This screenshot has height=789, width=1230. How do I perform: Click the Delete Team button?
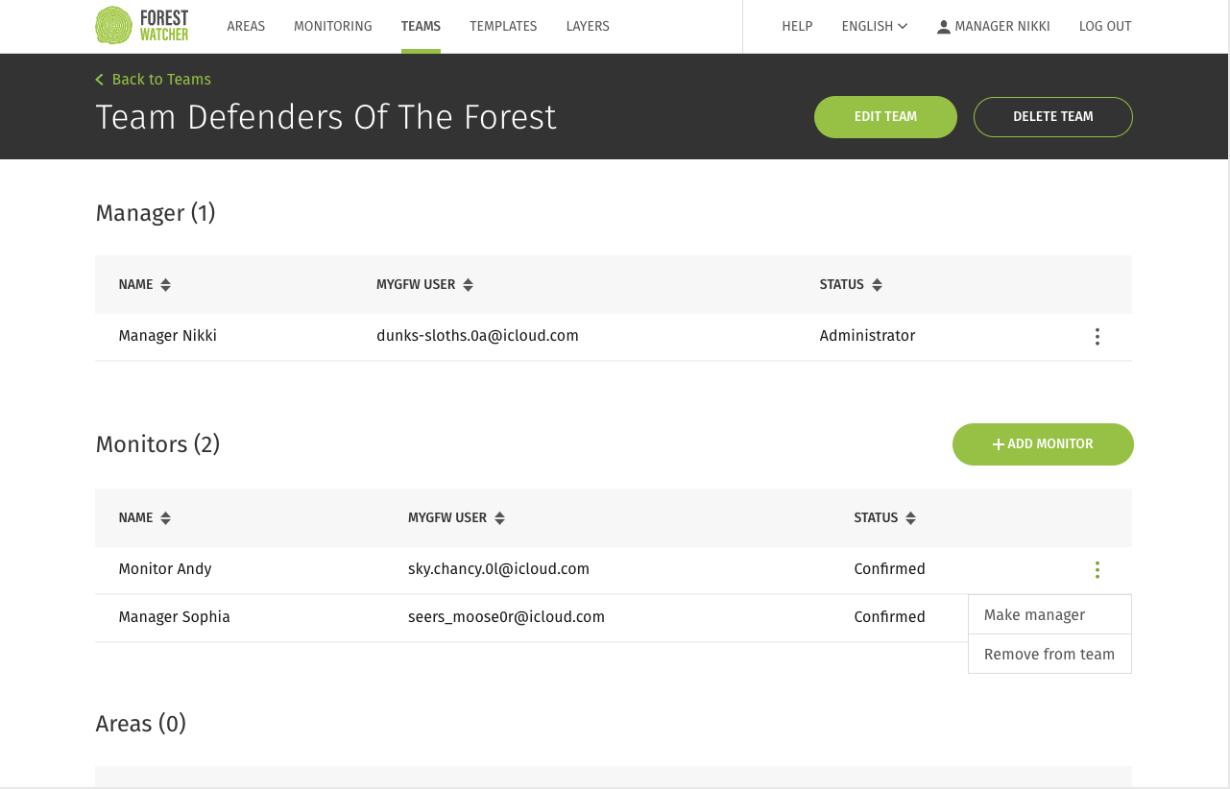[x=1052, y=117]
